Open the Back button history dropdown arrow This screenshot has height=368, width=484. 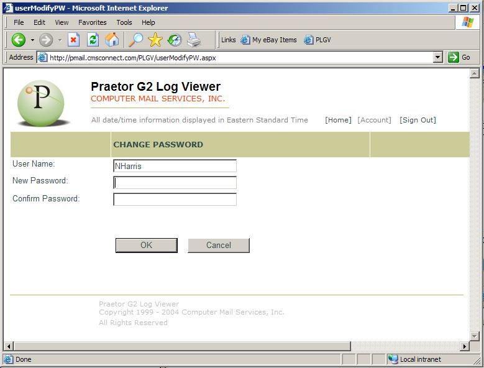tap(32, 40)
